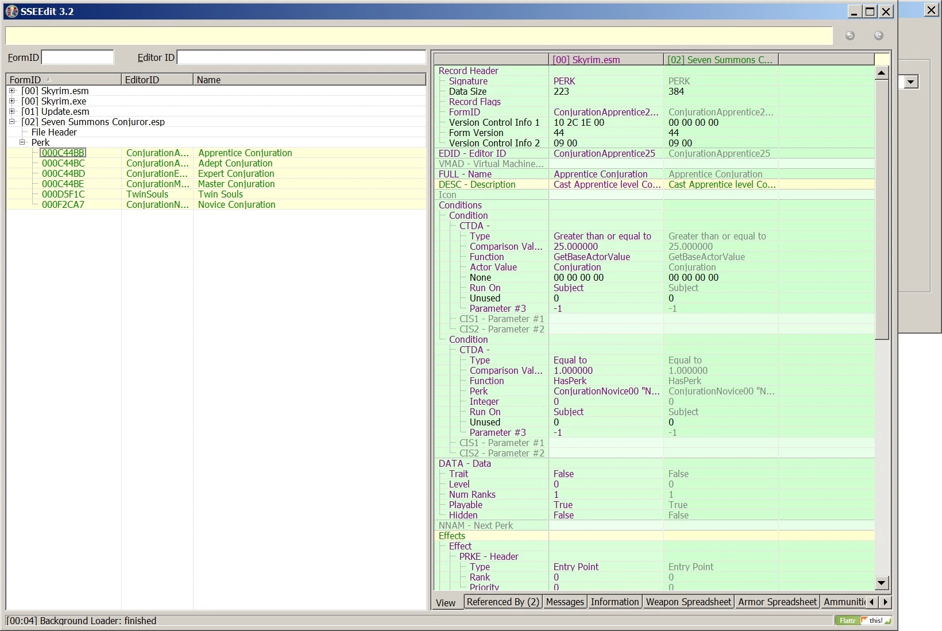
Task: Click the SSEEdit application icon in title bar
Action: (11, 11)
